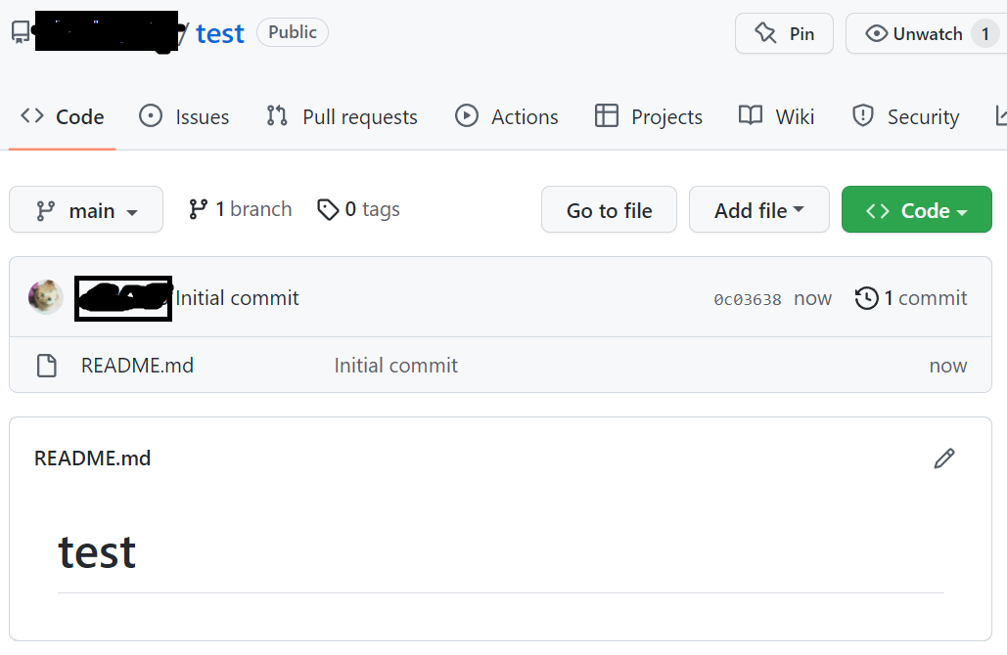Click the test heading in README preview

point(97,551)
